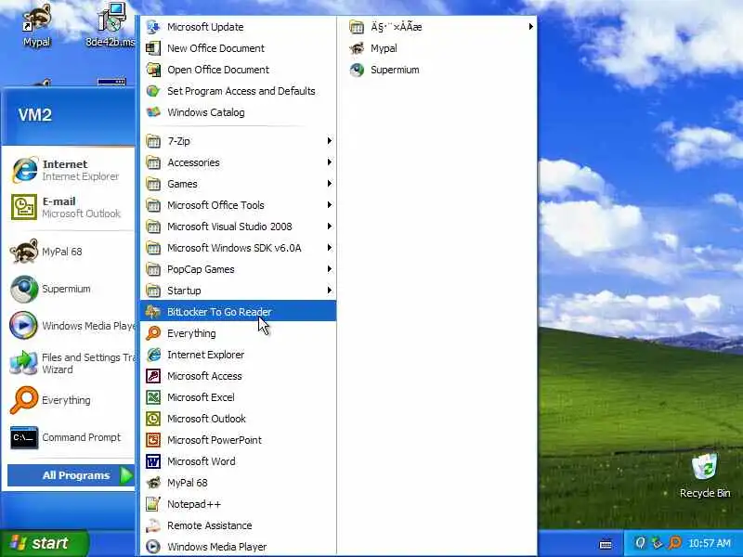This screenshot has width=743, height=557.
Task: Click the Everything tray icon near clock
Action: [x=674, y=543]
